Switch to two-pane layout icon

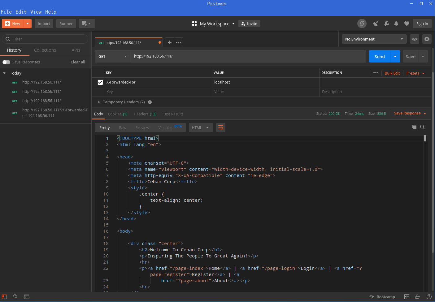[407, 297]
